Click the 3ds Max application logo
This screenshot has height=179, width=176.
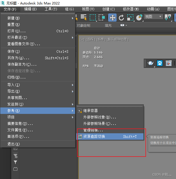click(x=3, y=3)
